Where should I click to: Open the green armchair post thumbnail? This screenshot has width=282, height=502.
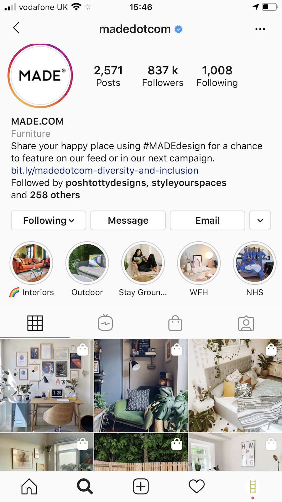point(141,386)
